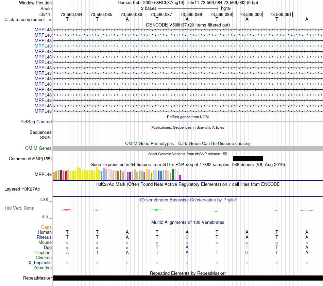Click 'Repeating Elements by RepeatMasker' title

tap(188, 273)
